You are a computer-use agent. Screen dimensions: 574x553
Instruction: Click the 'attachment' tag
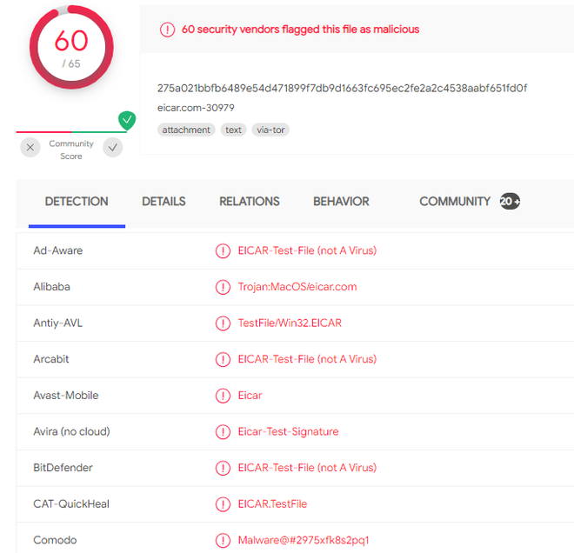point(186,130)
